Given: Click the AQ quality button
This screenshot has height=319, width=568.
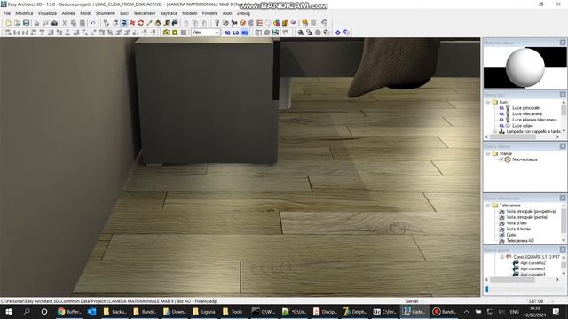Looking at the screenshot, I should coord(227,33).
